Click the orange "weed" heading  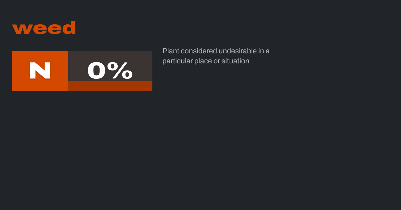click(x=44, y=28)
